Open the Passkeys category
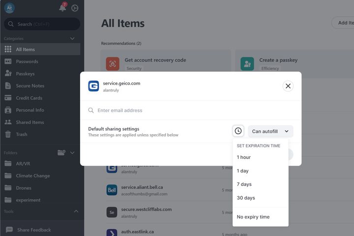The image size is (354, 236). [x=25, y=74]
